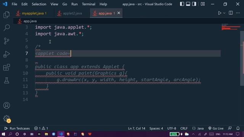Open Cortana circle in taskbar
This screenshot has height=137, width=244.
pos(17,134)
